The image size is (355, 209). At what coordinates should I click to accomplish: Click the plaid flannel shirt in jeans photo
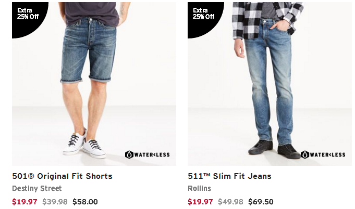[267, 20]
